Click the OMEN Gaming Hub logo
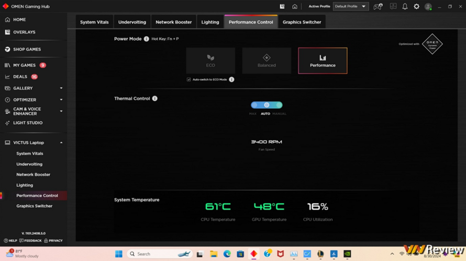The width and height of the screenshot is (466, 261). [x=5, y=6]
